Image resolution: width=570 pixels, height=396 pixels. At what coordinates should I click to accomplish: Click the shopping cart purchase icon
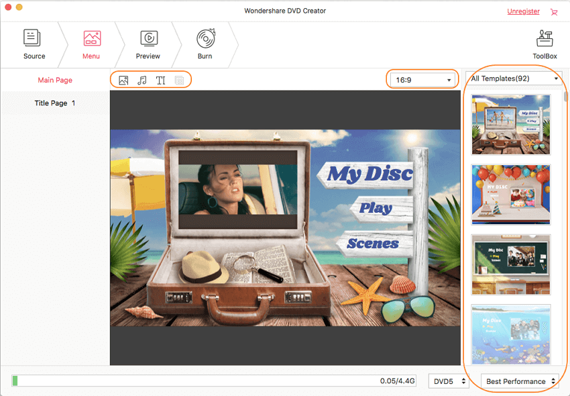pyautogui.click(x=553, y=12)
